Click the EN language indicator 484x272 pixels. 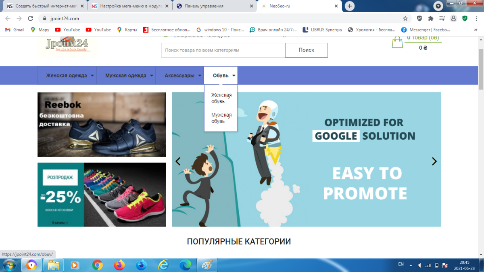[x=401, y=264]
